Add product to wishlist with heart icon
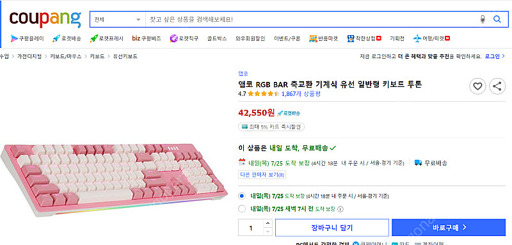 click(x=477, y=86)
